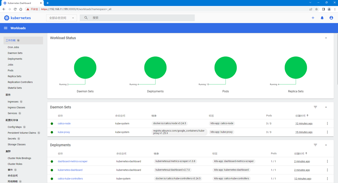The image size is (338, 183).
Task: Bookmark this page with the star icon
Action: (316, 9)
